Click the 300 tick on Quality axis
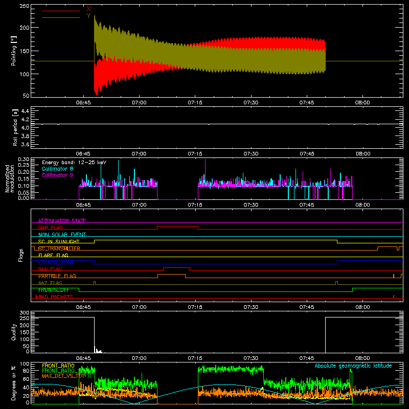409x409 pixels. click(x=24, y=313)
